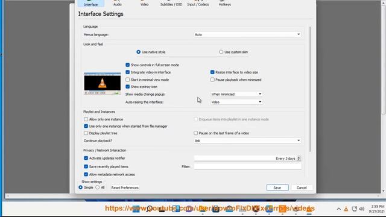The width and height of the screenshot is (386, 217).
Task: Open the Hotkeys tab
Action: pos(225,3)
